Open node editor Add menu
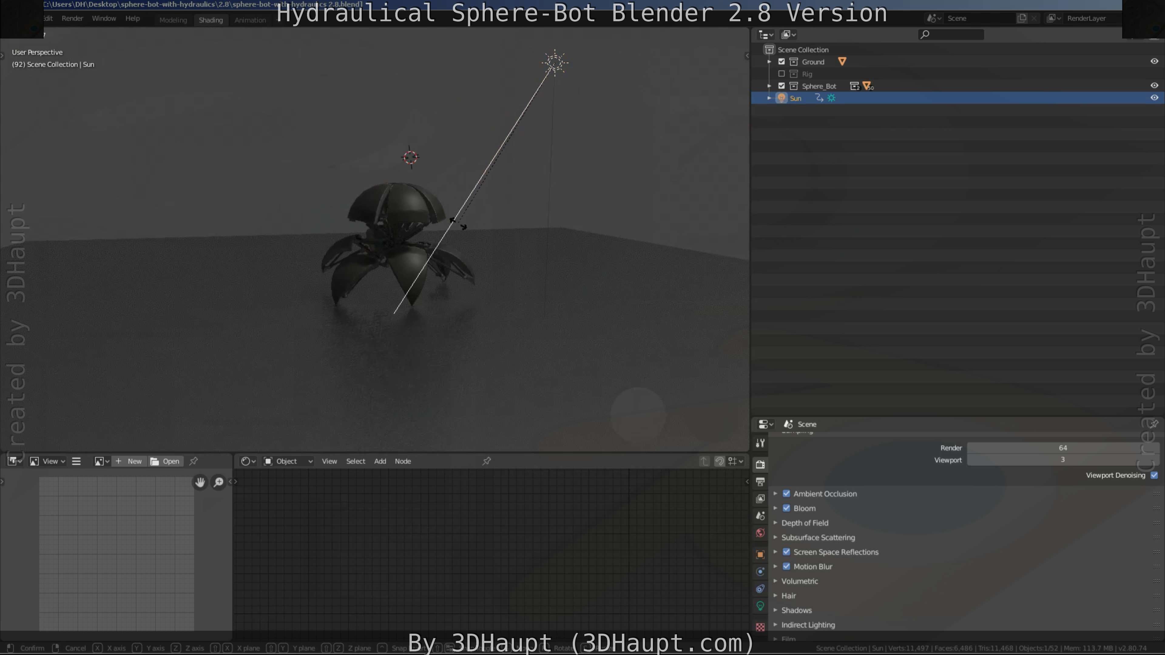Viewport: 1165px width, 655px height. pos(380,461)
